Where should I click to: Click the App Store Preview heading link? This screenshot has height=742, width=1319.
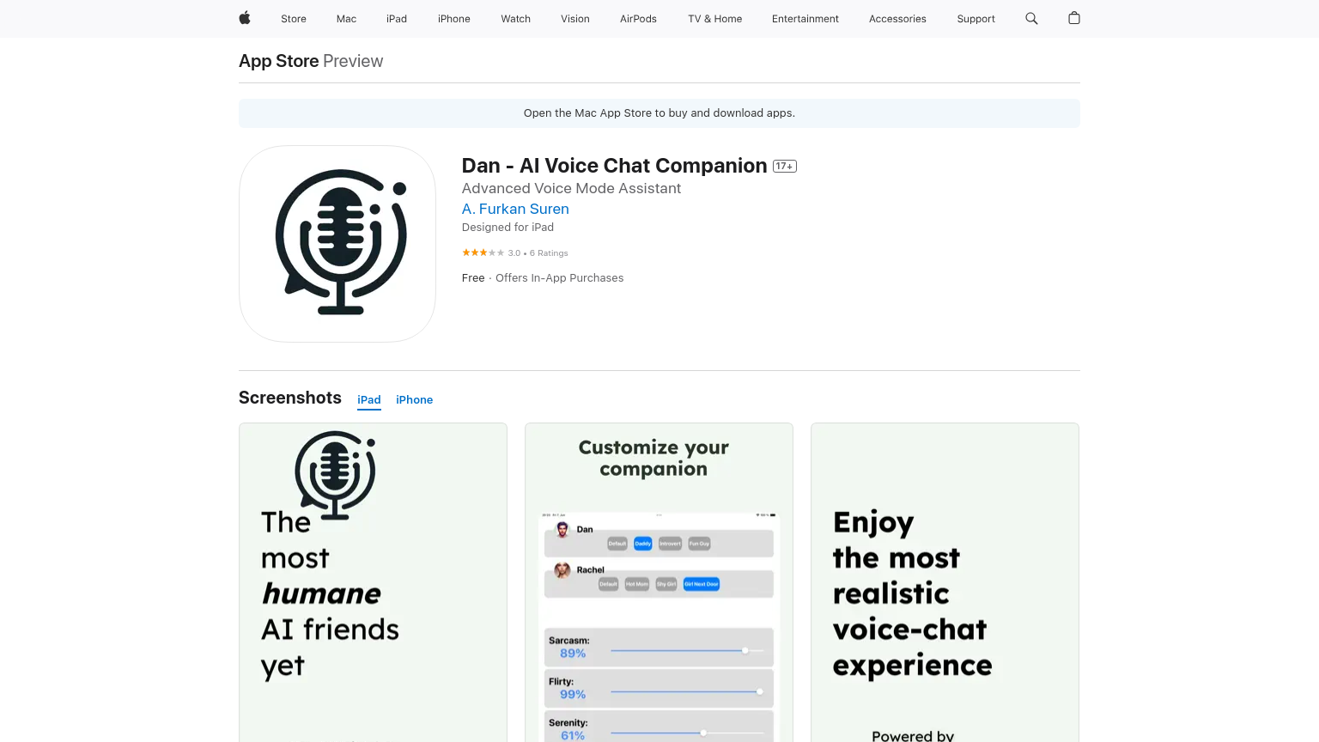tap(311, 61)
